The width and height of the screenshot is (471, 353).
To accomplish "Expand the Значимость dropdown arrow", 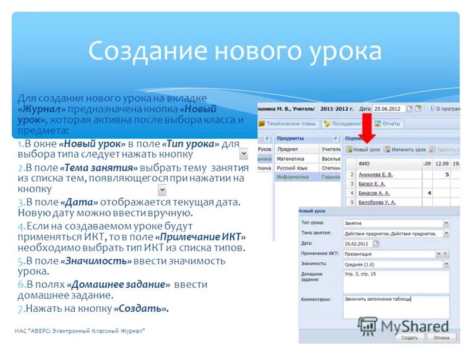I will pyautogui.click(x=446, y=264).
